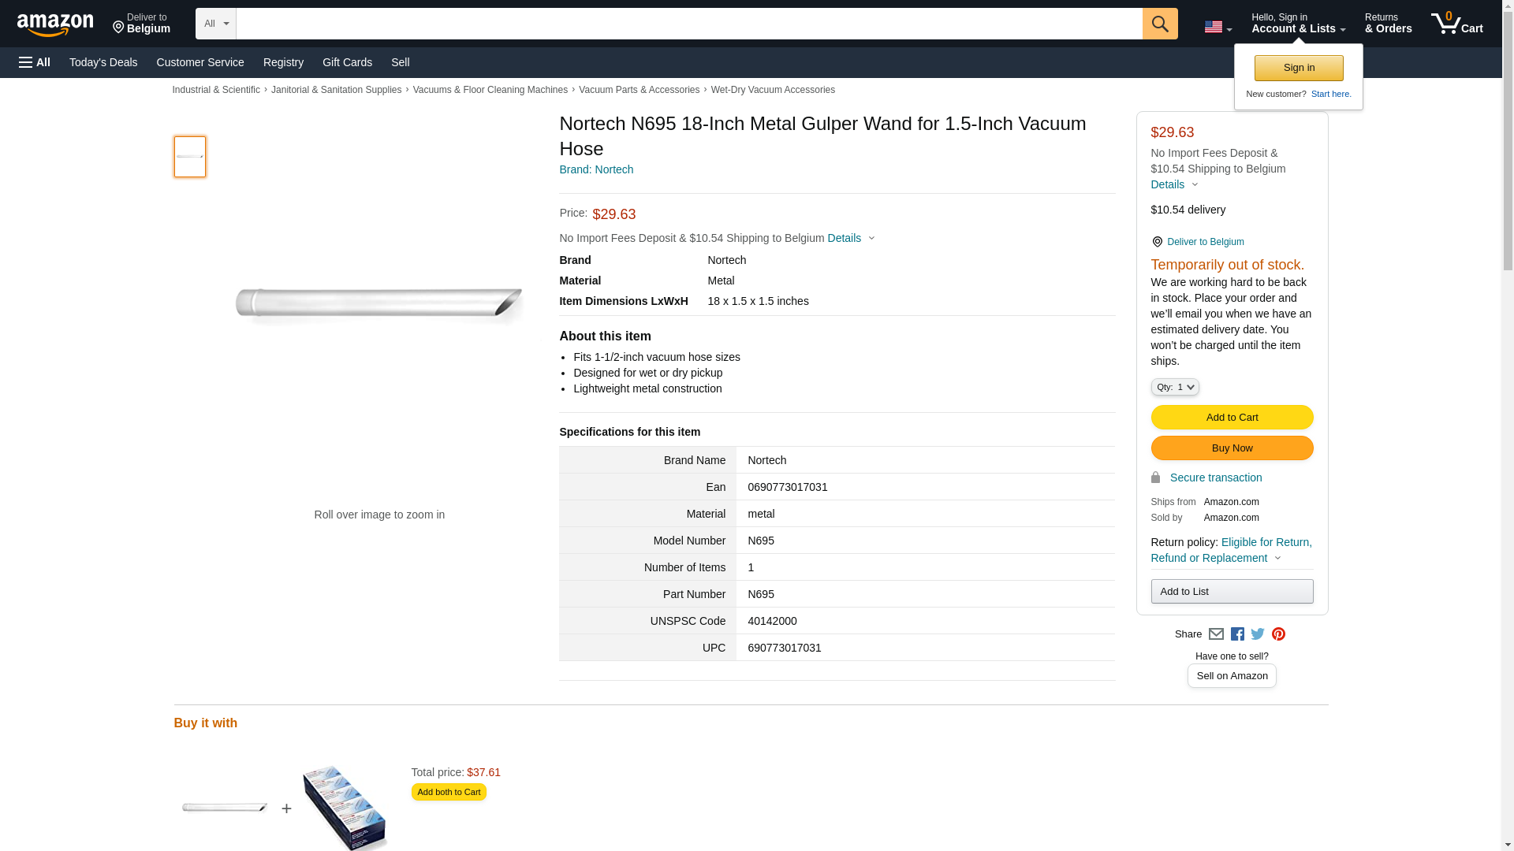The height and width of the screenshot is (851, 1514).
Task: Click the search magnifier button
Action: (x=1159, y=24)
